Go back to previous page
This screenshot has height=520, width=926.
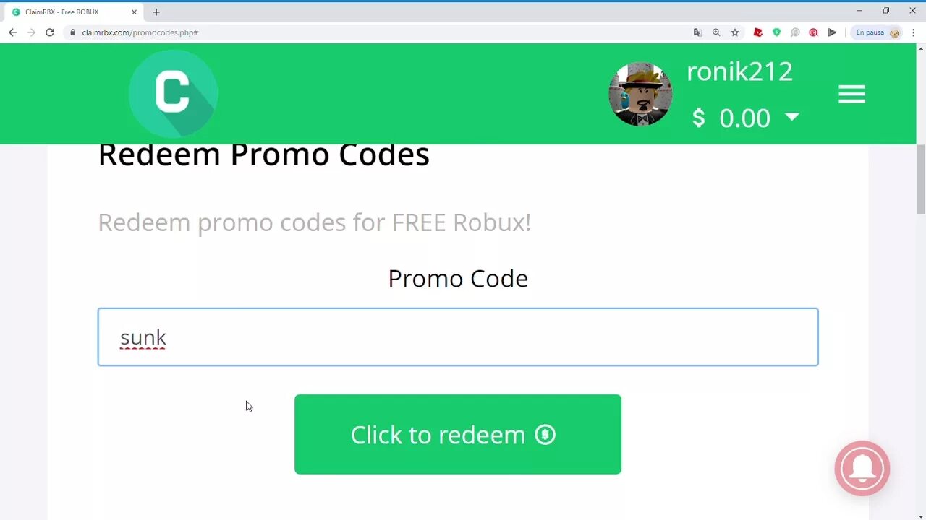pyautogui.click(x=12, y=32)
